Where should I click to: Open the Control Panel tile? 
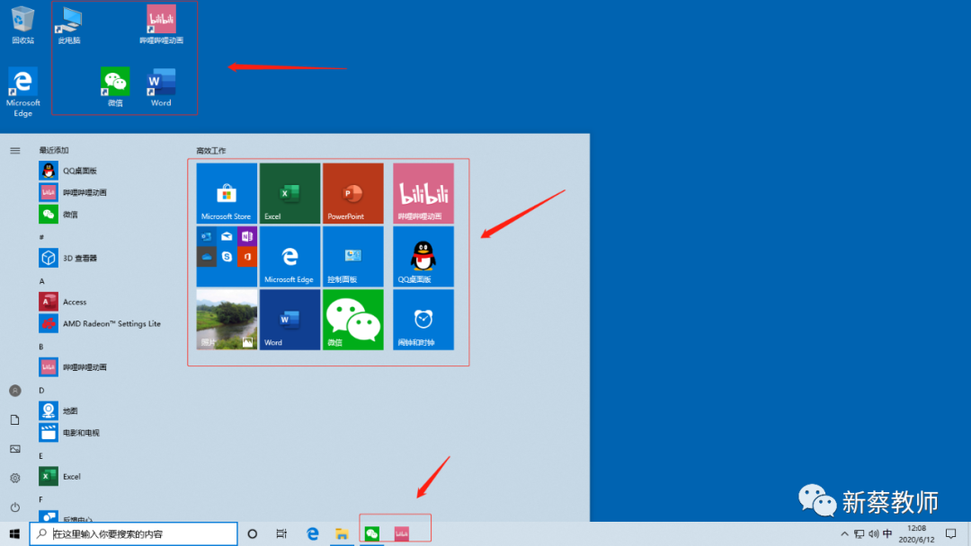click(x=353, y=256)
